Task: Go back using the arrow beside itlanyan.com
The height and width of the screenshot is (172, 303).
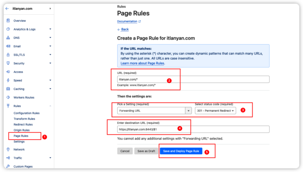Action: 7,8
